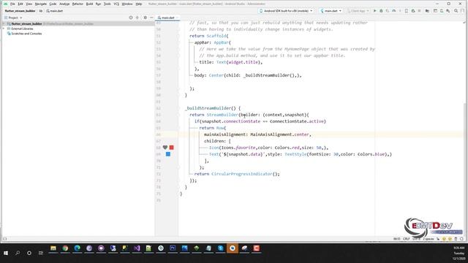468x263 pixels.
Task: Start debugging with the bug icon
Action: click(x=381, y=11)
